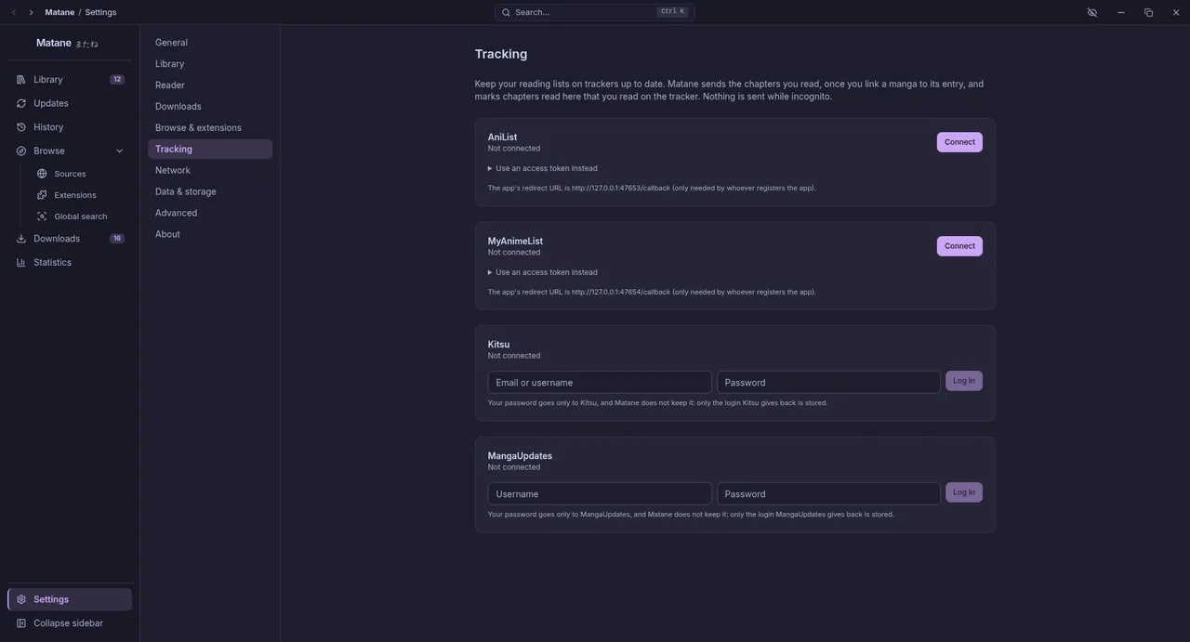Log in to MangaUpdates
The image size is (1190, 642).
[x=964, y=492]
